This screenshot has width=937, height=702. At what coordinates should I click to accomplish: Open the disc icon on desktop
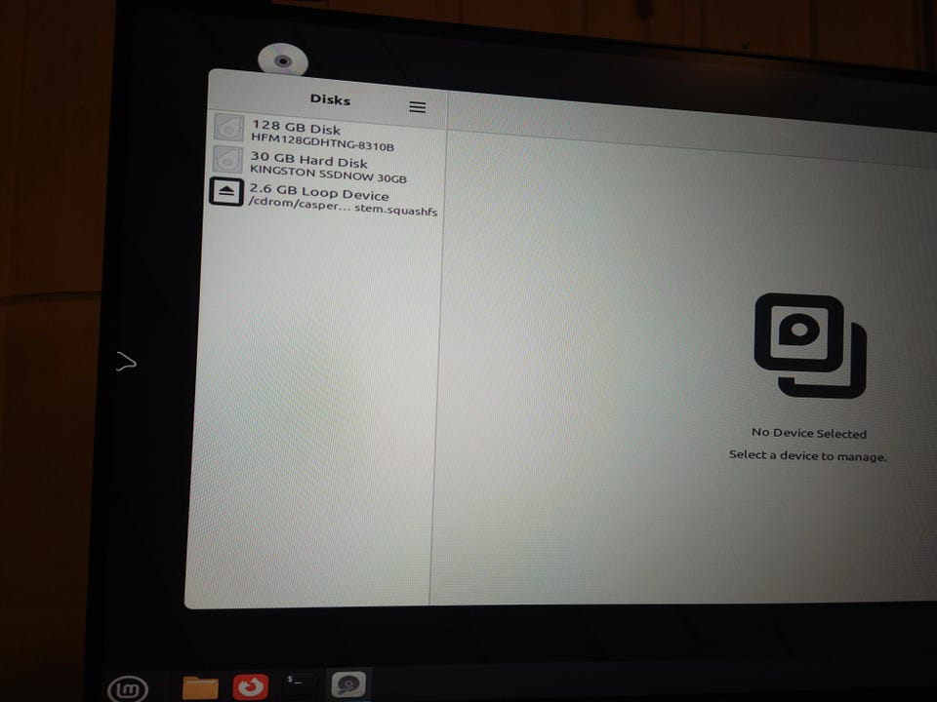coord(283,60)
